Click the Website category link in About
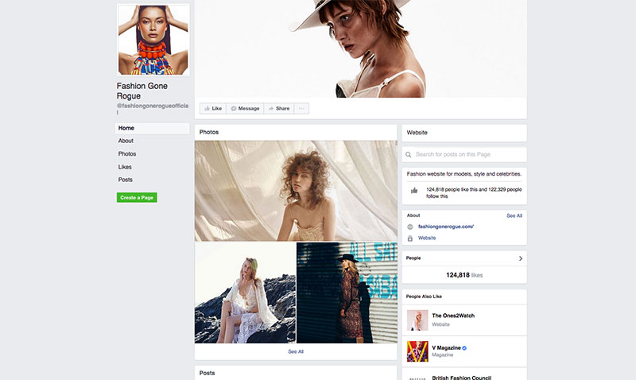The height and width of the screenshot is (380, 636). [x=427, y=238]
